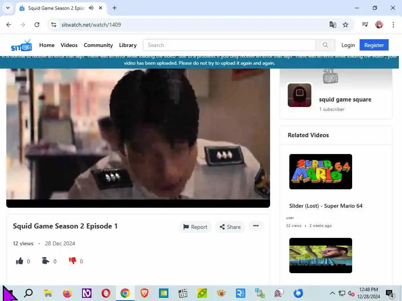The height and width of the screenshot is (301, 402).
Task: Focus the Search input field
Action: click(229, 45)
